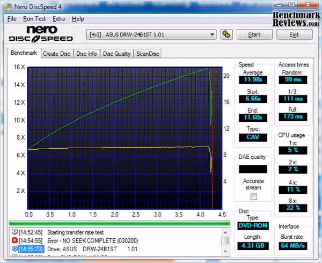Click the green progress bar
This screenshot has width=322, height=263.
coord(119,223)
